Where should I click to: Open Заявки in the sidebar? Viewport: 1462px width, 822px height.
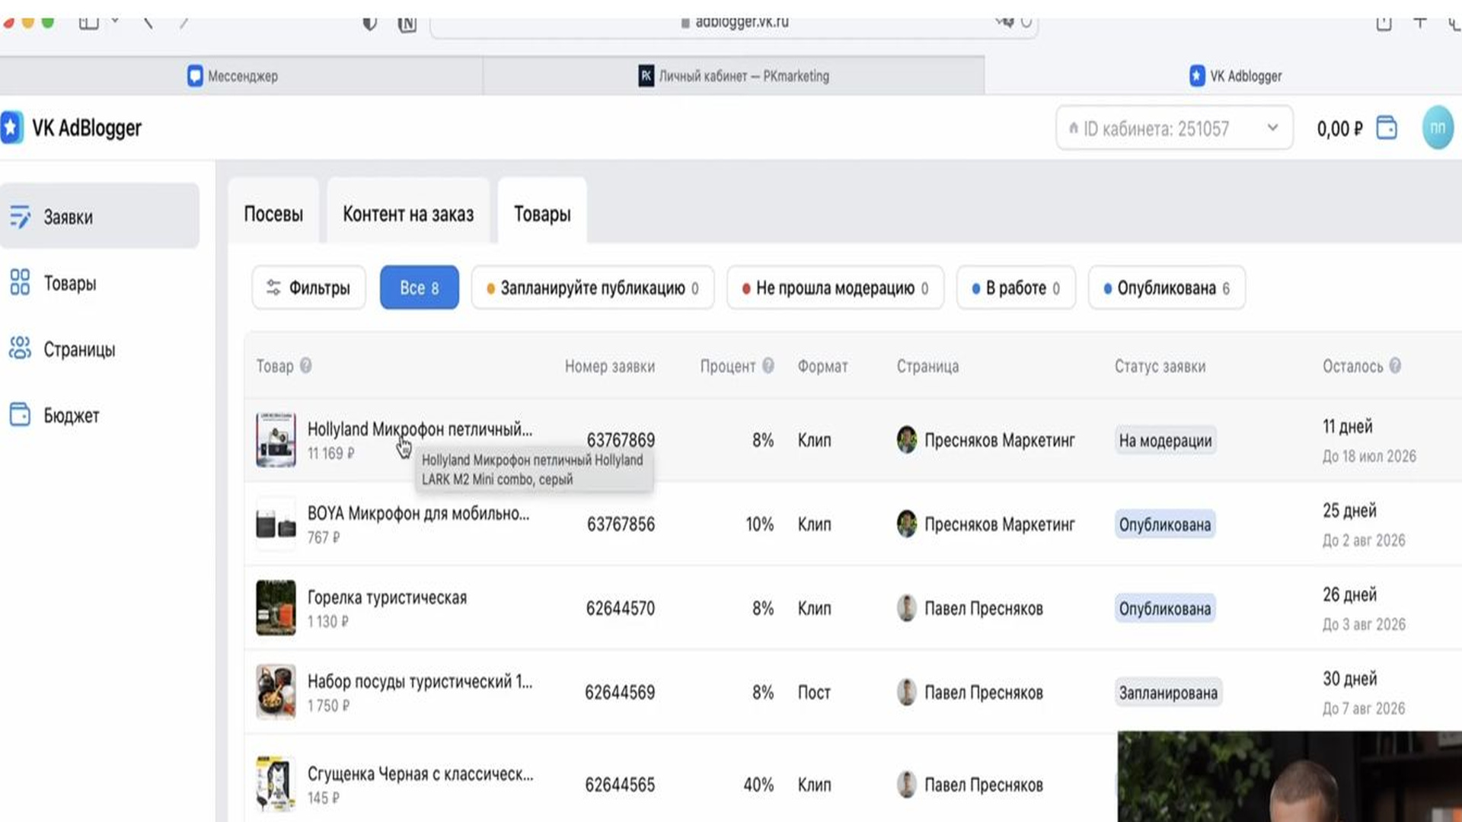(x=100, y=216)
